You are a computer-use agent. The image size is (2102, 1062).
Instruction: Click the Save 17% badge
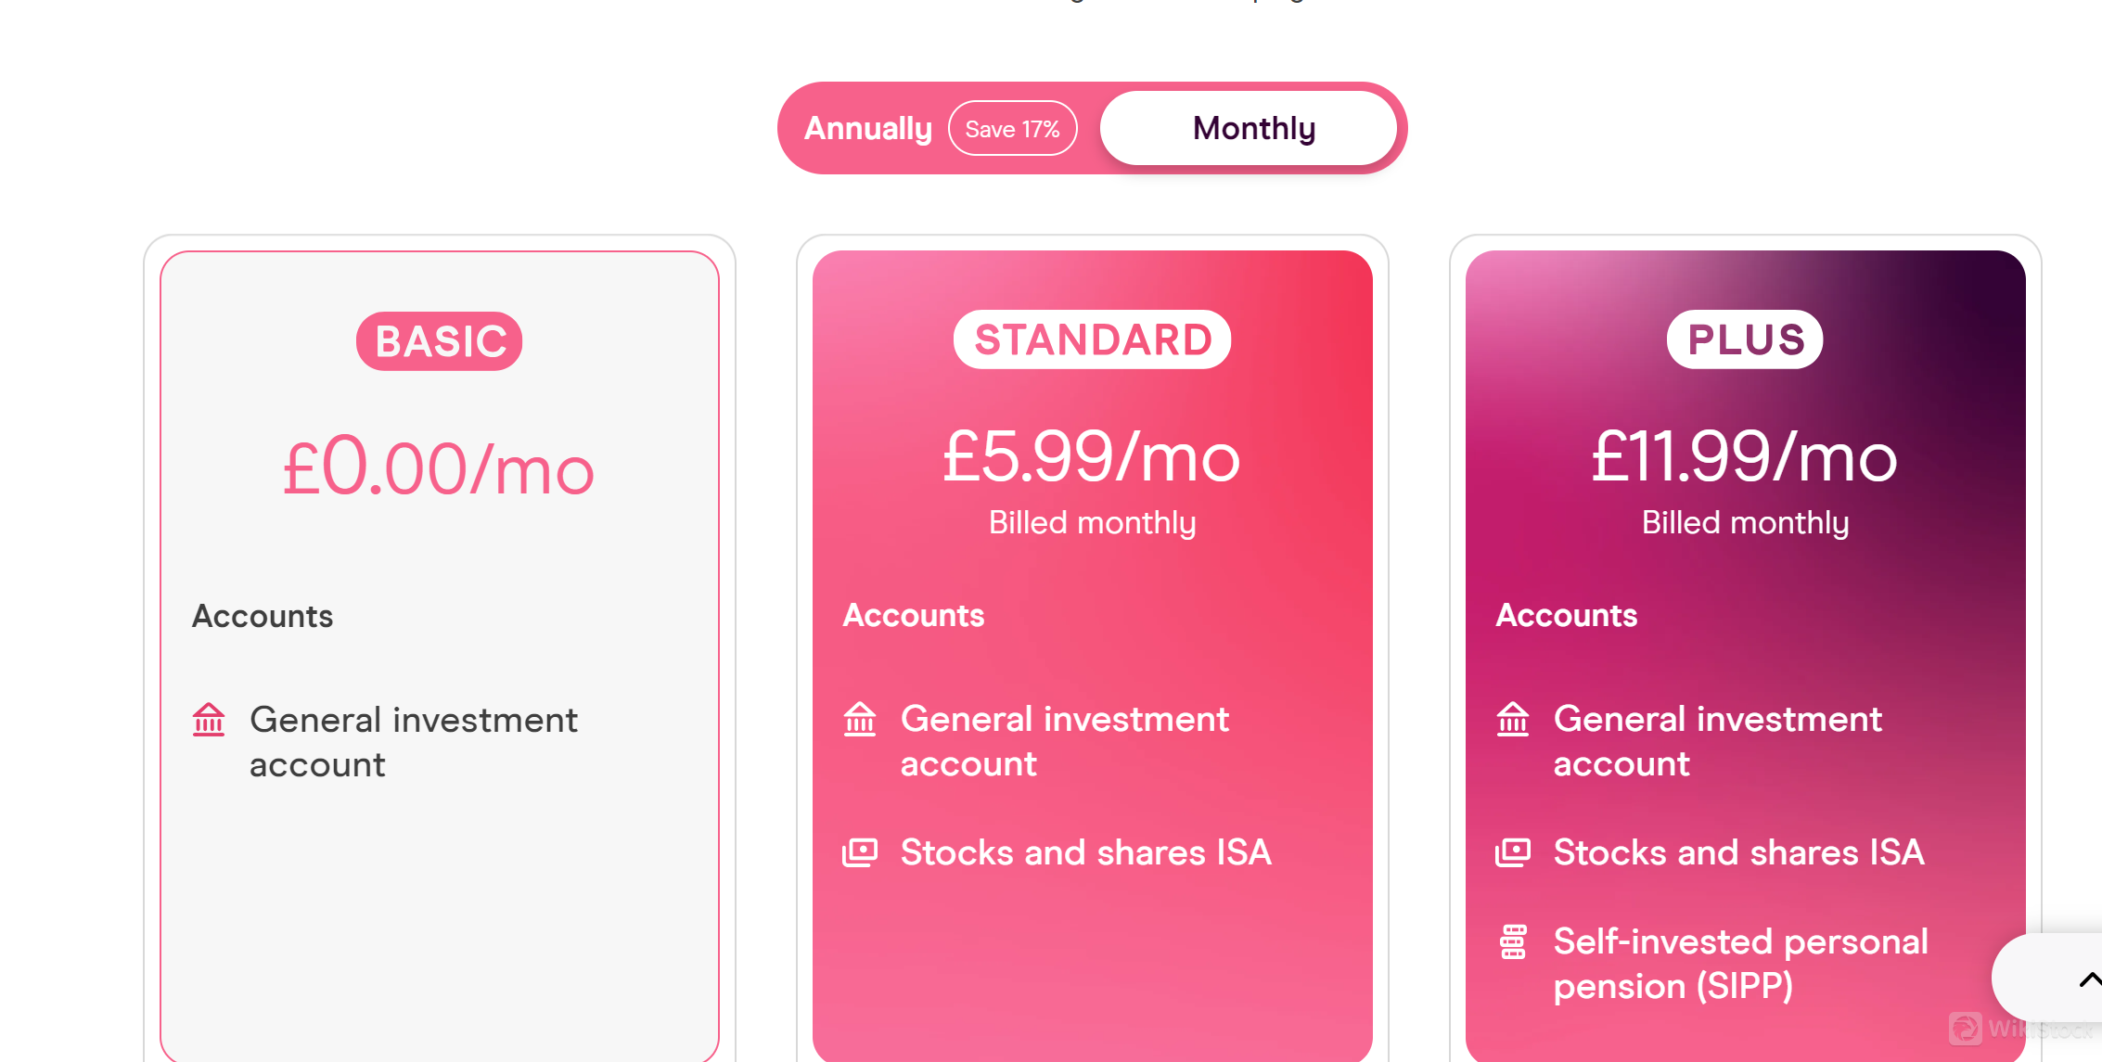coord(1012,128)
